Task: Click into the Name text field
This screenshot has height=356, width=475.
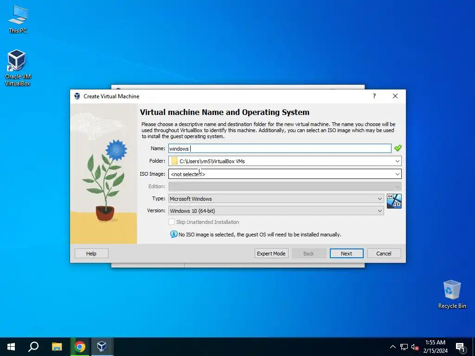Action: pos(280,148)
